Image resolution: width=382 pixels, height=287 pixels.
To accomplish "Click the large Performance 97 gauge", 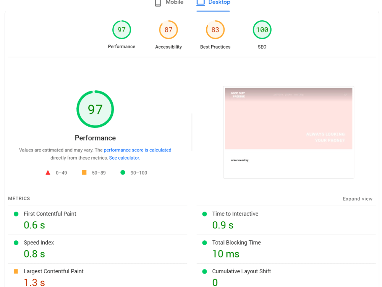I will 95,109.
